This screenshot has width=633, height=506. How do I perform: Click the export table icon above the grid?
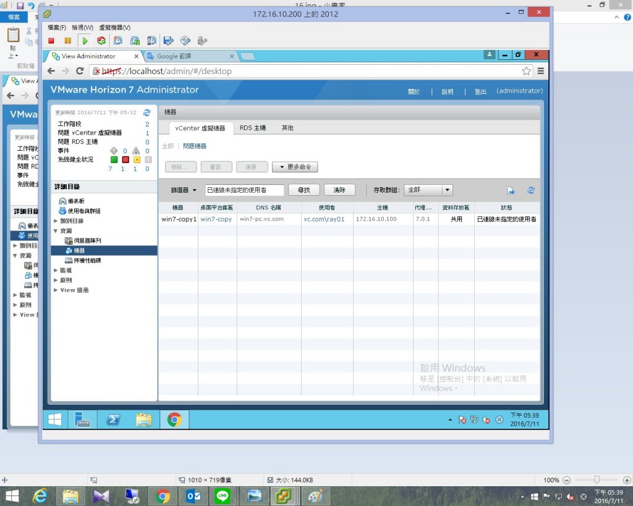click(511, 190)
